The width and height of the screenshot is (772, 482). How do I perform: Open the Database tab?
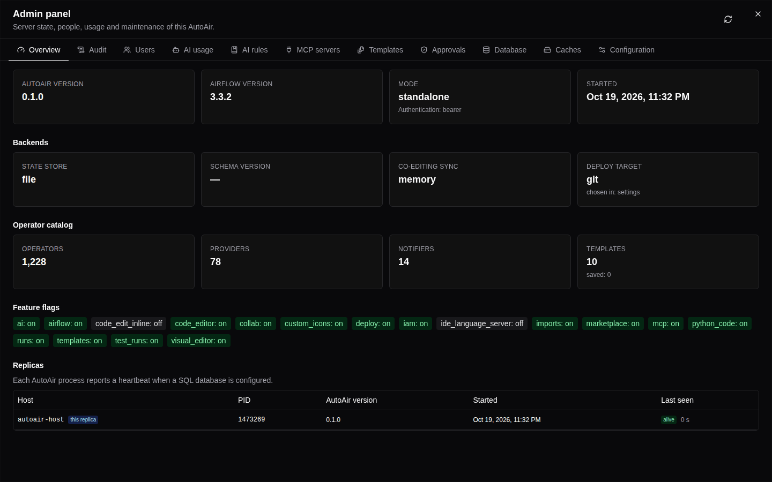(504, 50)
